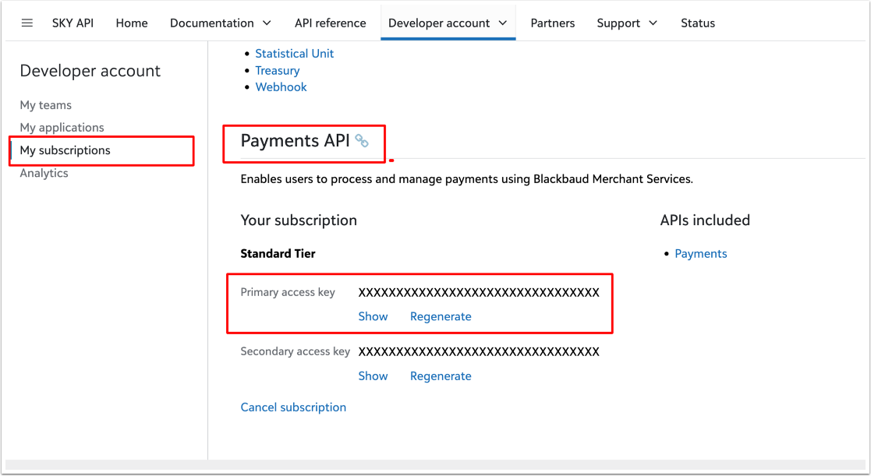Regenerate the secondary access key
The image size is (871, 476).
tap(441, 376)
